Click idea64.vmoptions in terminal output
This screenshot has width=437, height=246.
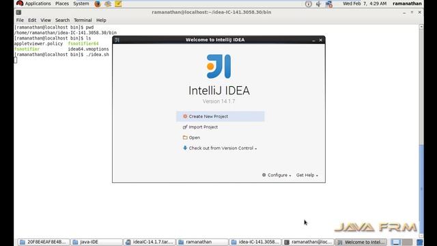88,49
